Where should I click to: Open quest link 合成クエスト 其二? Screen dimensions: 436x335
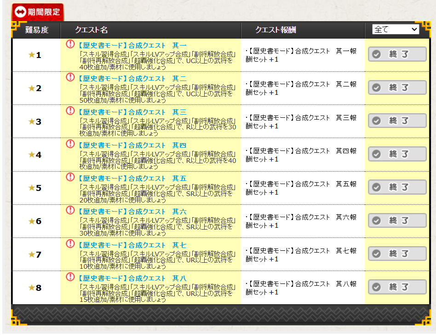[x=132, y=79]
